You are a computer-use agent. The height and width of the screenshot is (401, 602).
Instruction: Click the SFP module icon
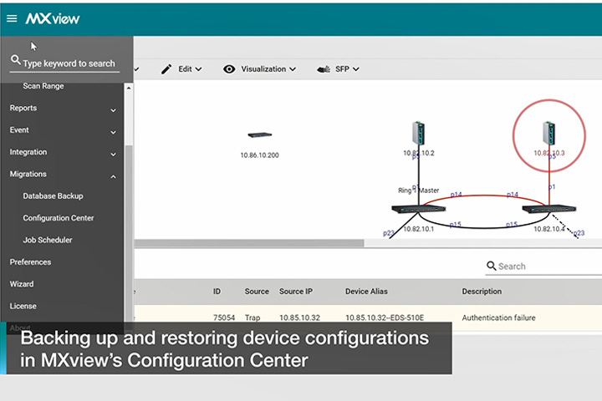click(324, 69)
